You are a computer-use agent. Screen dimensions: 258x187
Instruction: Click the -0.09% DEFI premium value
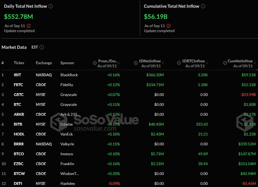[x=114, y=183]
